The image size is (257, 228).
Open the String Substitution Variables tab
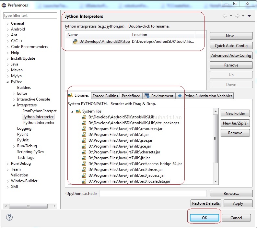(x=205, y=96)
